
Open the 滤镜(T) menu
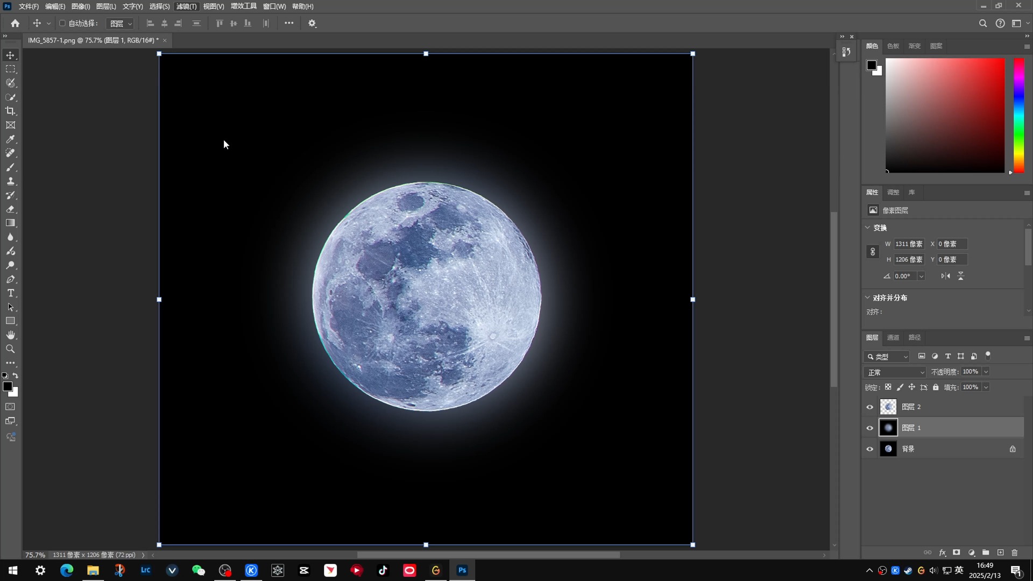[187, 6]
